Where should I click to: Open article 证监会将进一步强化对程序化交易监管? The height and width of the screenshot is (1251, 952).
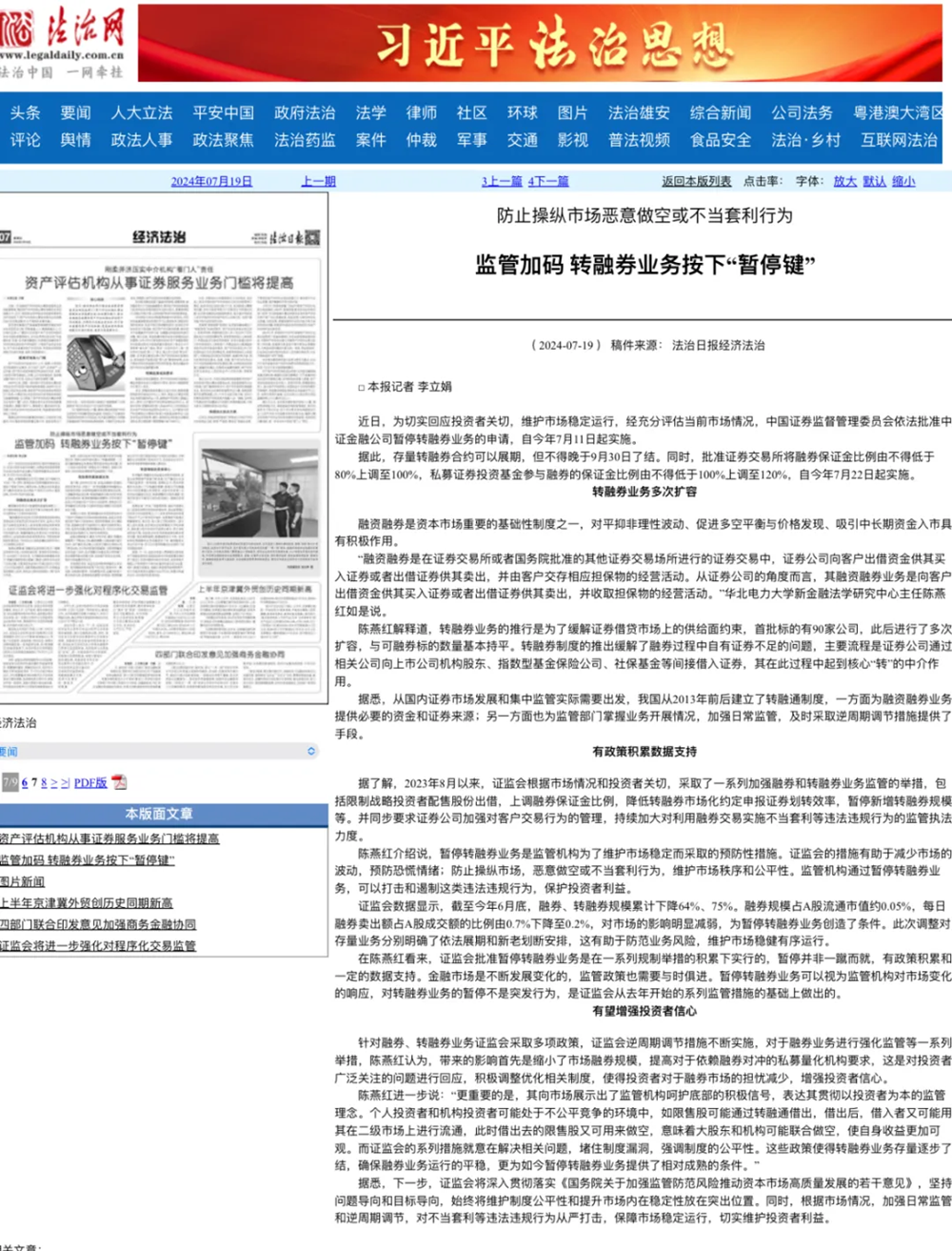coord(98,945)
